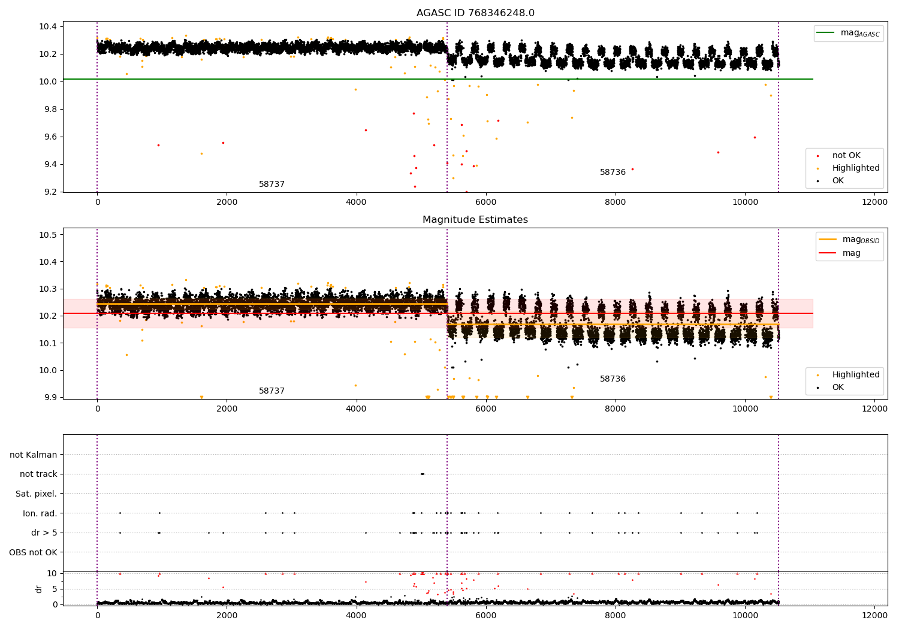Click the red 'mag' legend entry
This screenshot has height=629, width=899.
click(x=852, y=253)
